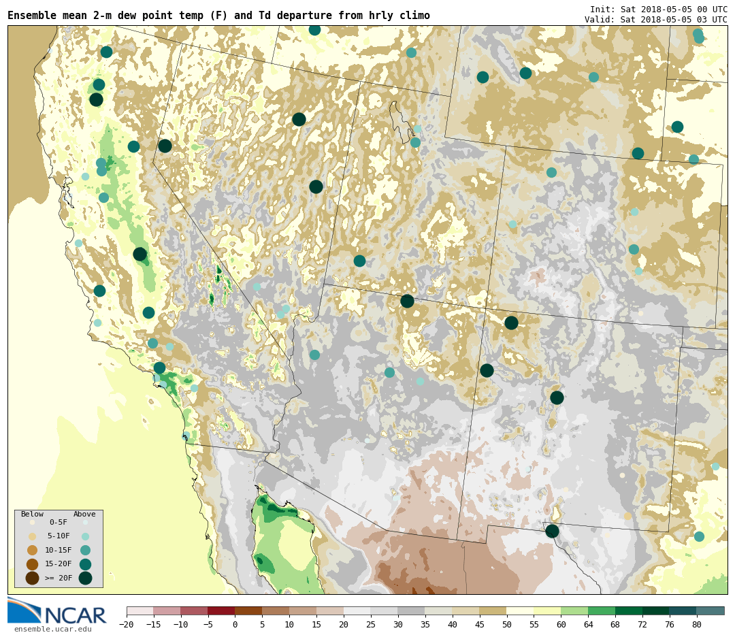Click the dark teal colorbar segment from 76 to 80

683,610
